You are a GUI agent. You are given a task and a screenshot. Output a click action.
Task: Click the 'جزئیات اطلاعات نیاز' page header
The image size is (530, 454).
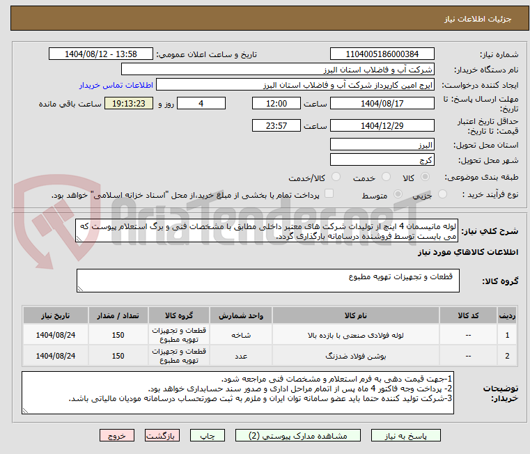(x=478, y=19)
